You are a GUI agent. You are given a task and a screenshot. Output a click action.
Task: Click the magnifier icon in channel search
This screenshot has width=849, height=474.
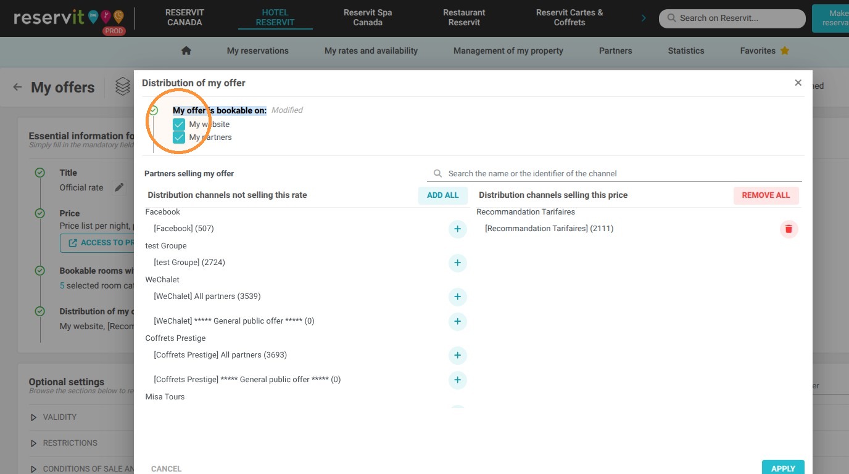pos(437,174)
